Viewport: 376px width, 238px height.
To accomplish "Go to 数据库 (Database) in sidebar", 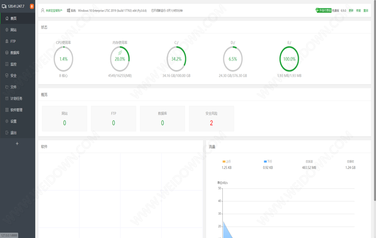I will [x=14, y=53].
